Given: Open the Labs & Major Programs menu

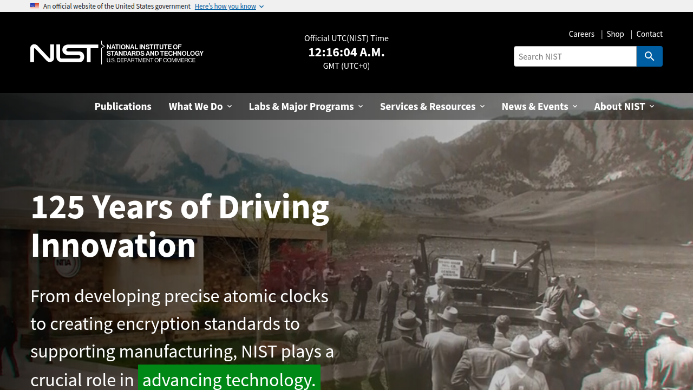Looking at the screenshot, I should click(x=306, y=106).
